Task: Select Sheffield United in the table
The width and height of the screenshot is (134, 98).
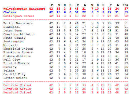Action: coord(18,49)
